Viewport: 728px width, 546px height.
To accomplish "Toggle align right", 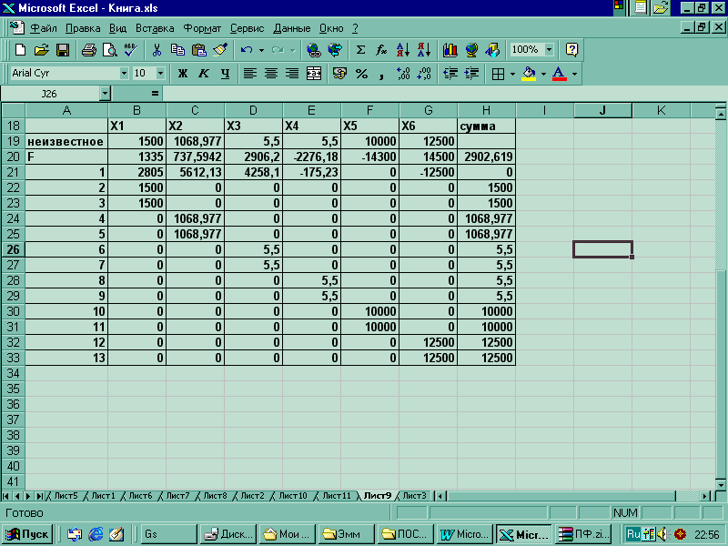I will (292, 74).
